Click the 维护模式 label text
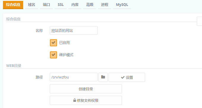This screenshot has width=202, height=108. [x=66, y=55]
